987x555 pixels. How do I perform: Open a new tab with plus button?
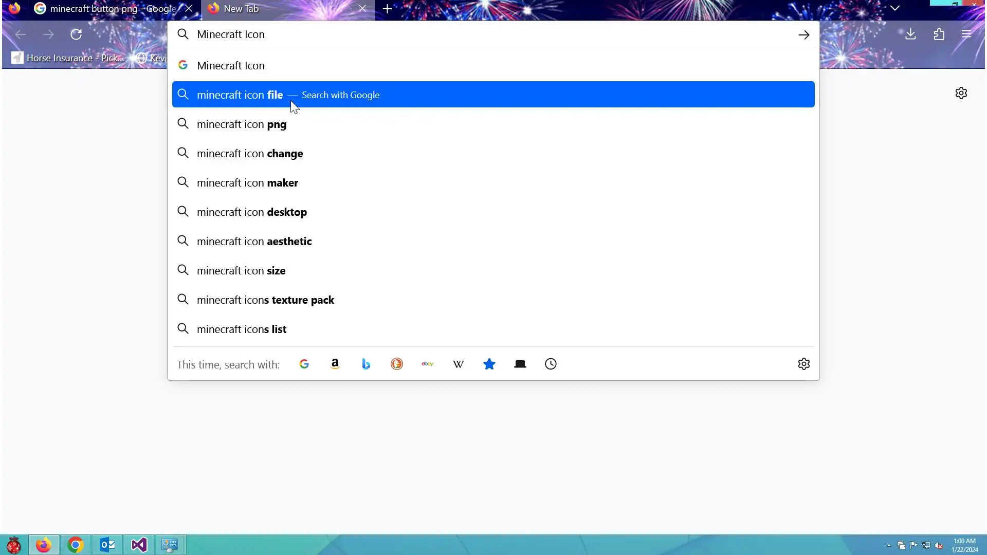pos(387,9)
